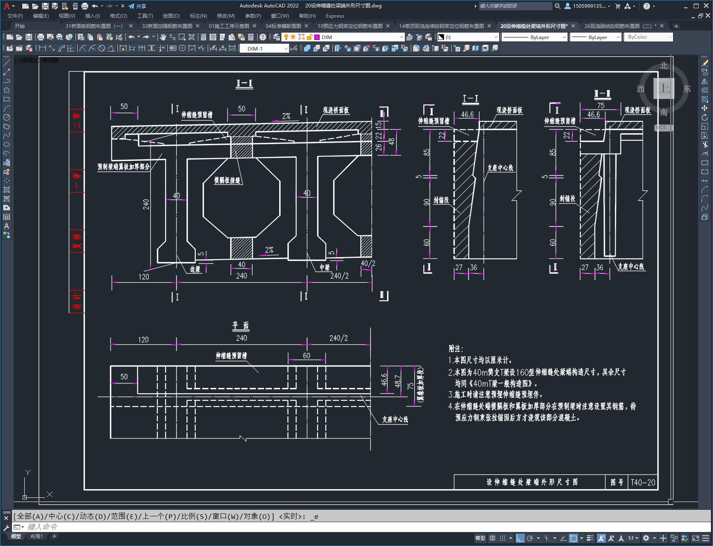The image size is (713, 546).
Task: Toggle Ortho mode in status bar
Action: pos(520,538)
